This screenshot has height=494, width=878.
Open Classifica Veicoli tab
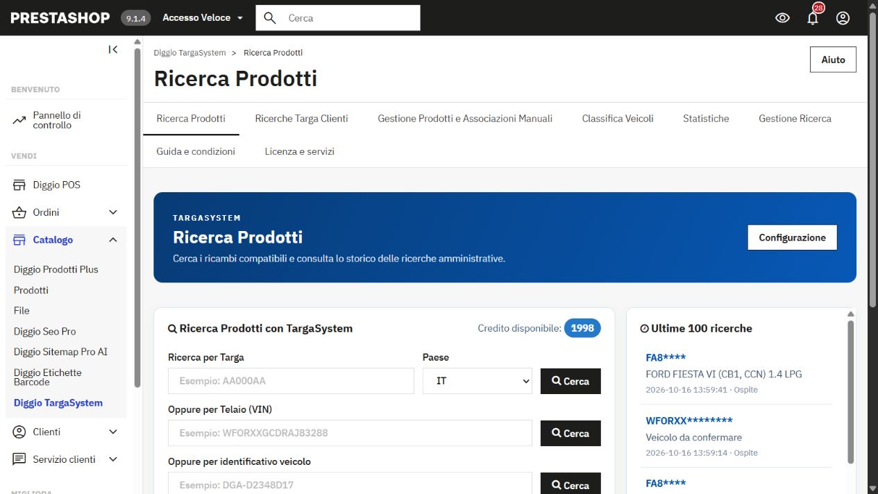click(618, 119)
